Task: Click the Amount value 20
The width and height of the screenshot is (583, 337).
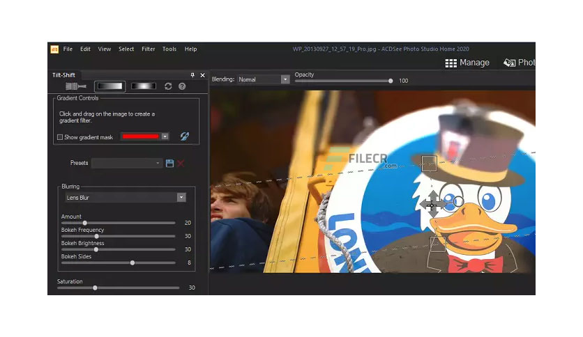Action: tap(188, 223)
